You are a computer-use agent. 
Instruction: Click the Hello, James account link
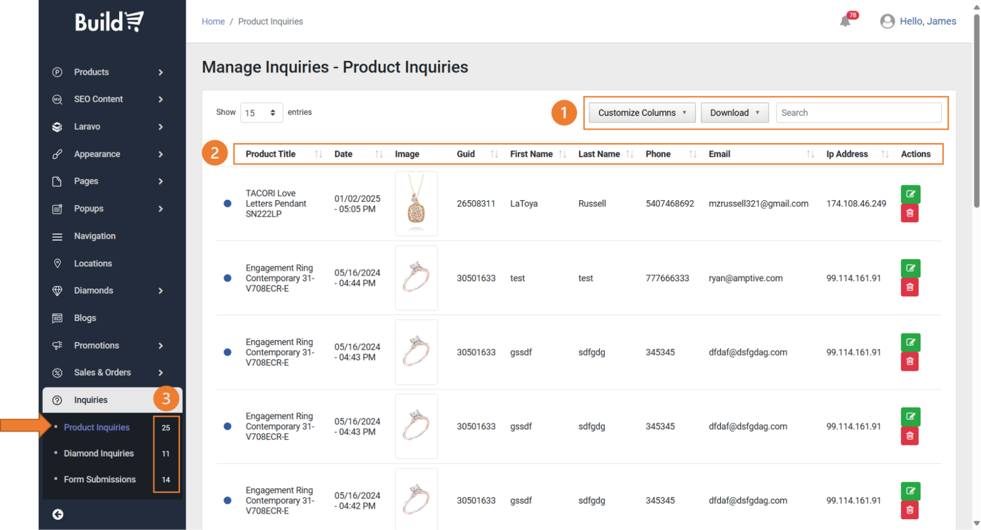pos(928,21)
